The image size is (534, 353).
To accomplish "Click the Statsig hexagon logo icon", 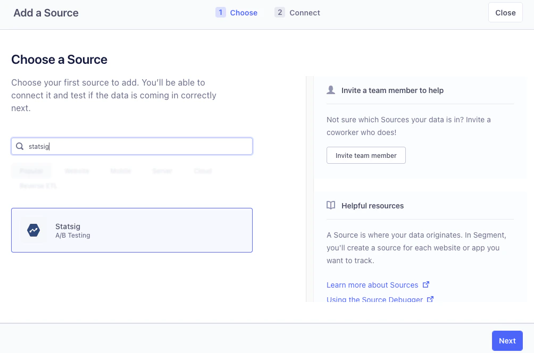I will pos(33,230).
